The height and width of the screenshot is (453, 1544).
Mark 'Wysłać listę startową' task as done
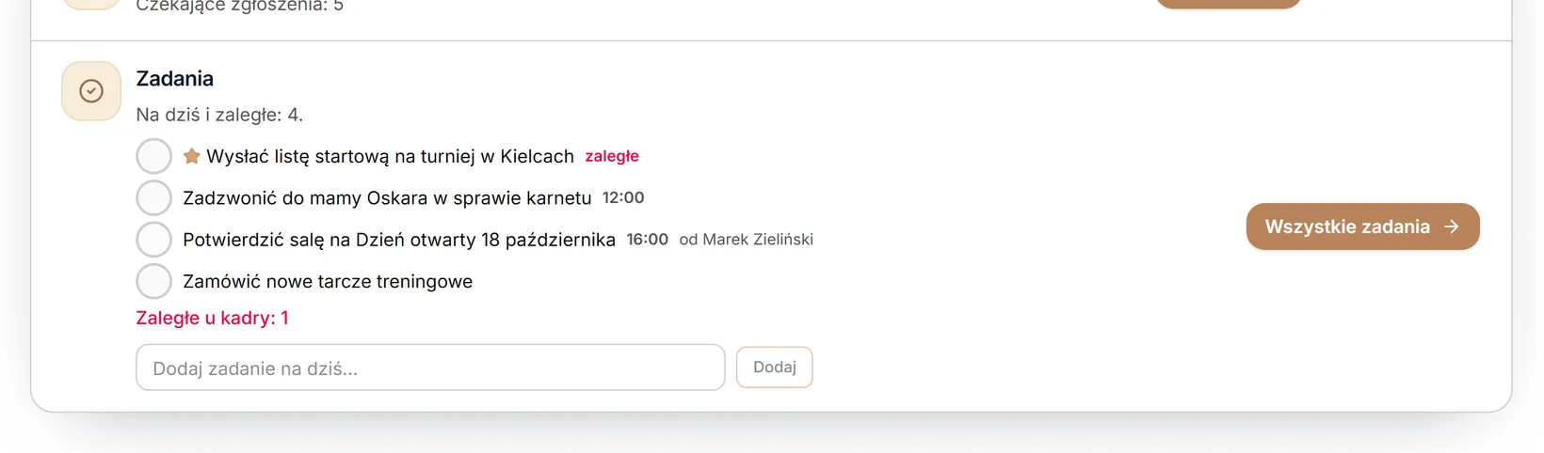(x=153, y=156)
